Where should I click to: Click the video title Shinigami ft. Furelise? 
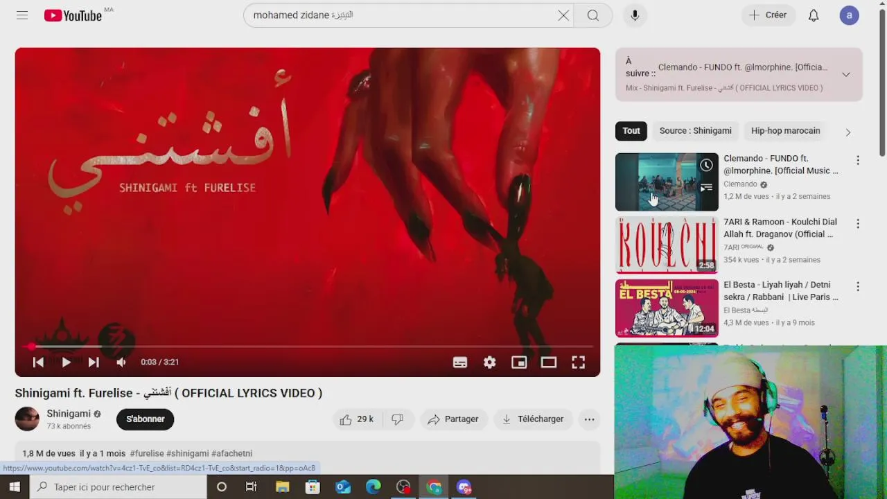[x=168, y=393]
